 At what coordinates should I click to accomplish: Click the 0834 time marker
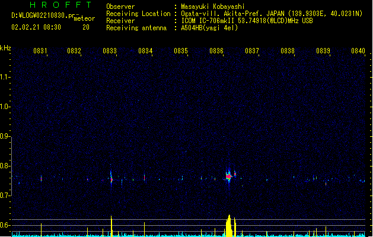[145, 51]
